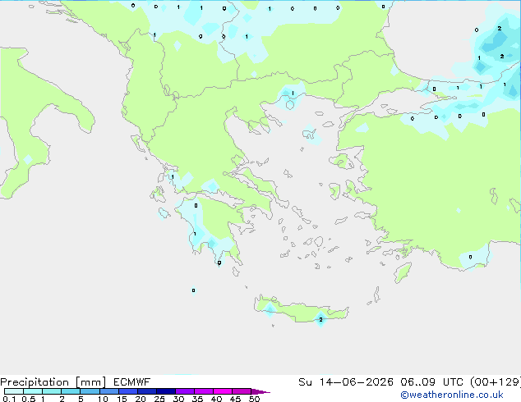This screenshot has width=521, height=402.
Task: Click the above-50 arrow tip of legend
Action: pos(260,391)
